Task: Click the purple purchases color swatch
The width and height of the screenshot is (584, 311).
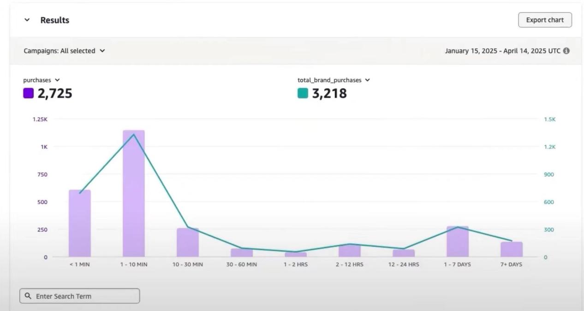Action: [29, 94]
